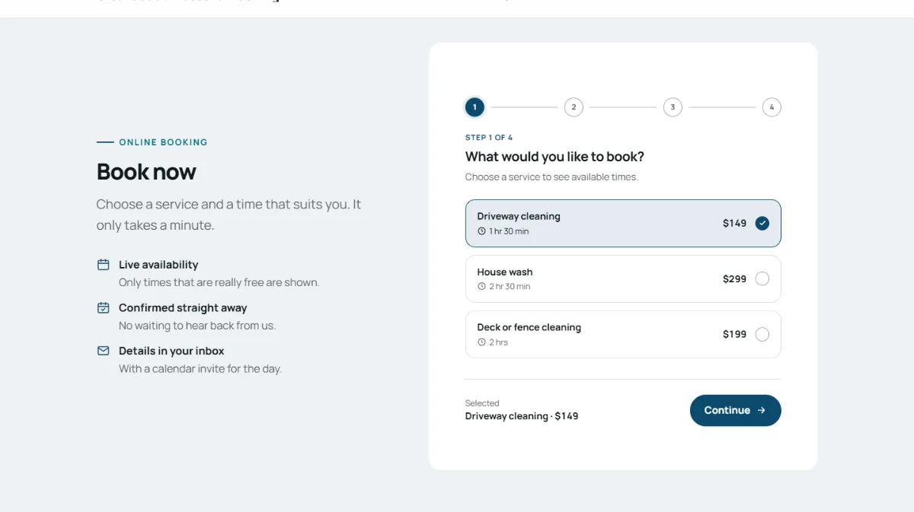Click the "Book now" heading

(x=146, y=172)
